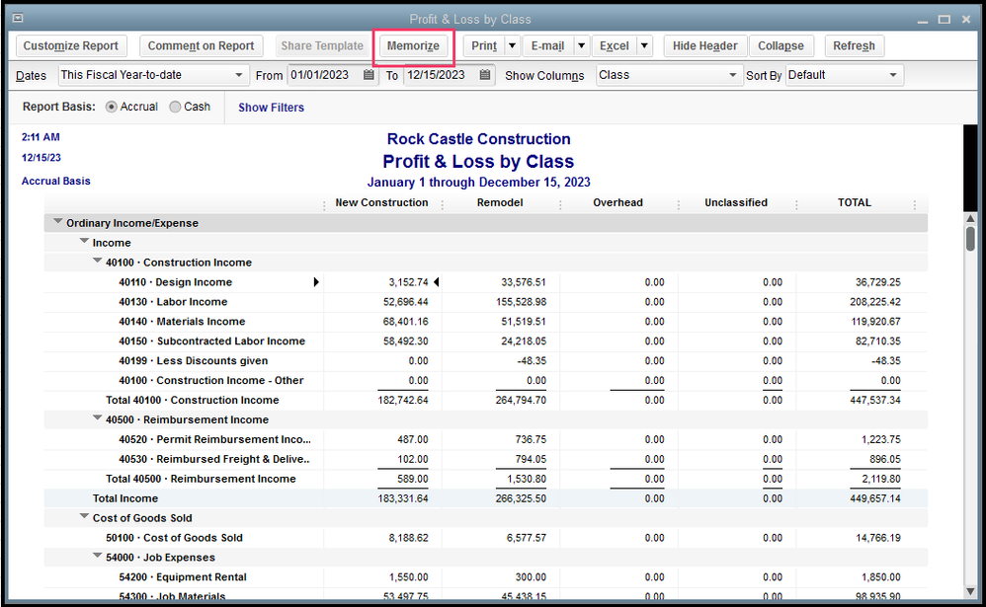Click the Excel dropdown arrow
Image resolution: width=986 pixels, height=607 pixels.
coord(643,45)
